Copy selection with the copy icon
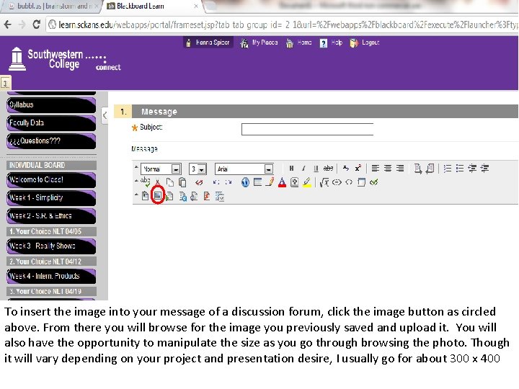519x389 pixels. coord(170,182)
